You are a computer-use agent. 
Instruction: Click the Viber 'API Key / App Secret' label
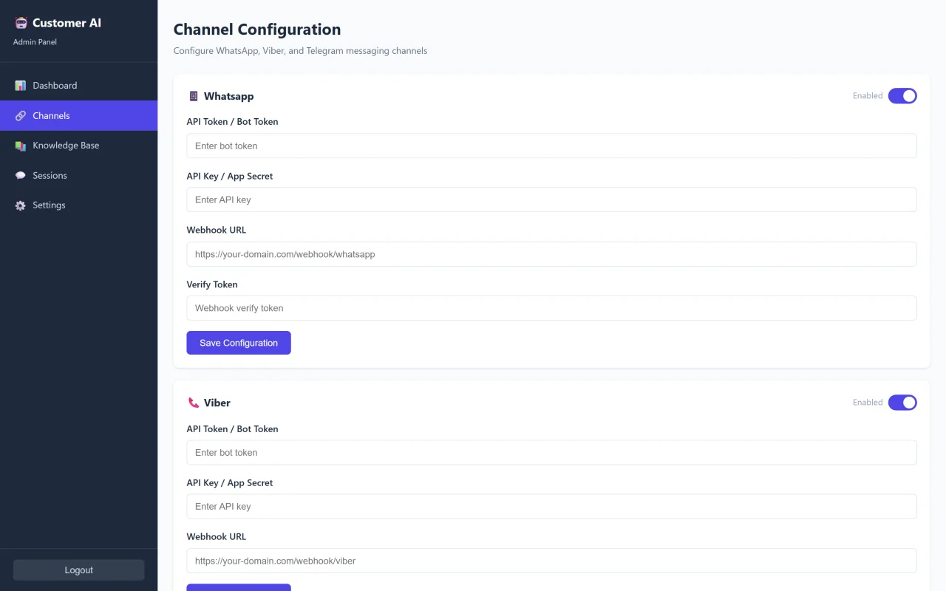coord(230,482)
